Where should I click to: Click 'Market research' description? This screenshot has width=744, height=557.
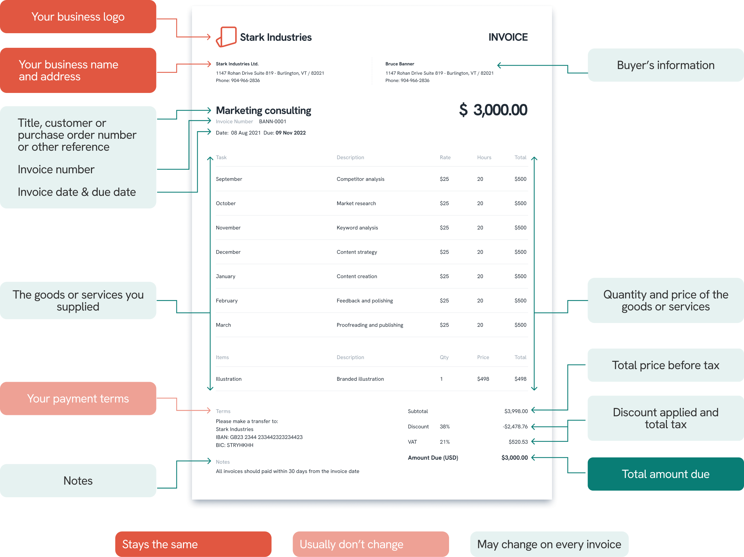(x=356, y=203)
